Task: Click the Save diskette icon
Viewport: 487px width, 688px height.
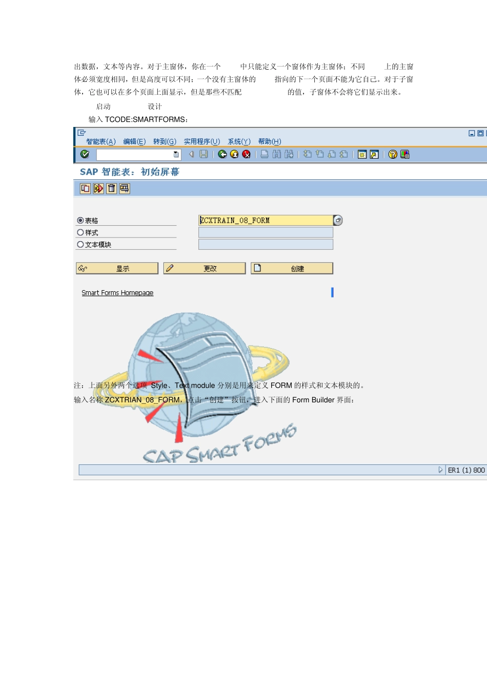Action: 204,154
